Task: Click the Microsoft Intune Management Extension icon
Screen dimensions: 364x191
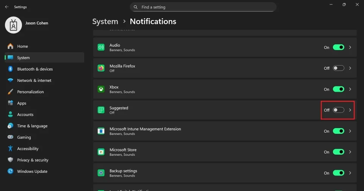Action: 101,131
